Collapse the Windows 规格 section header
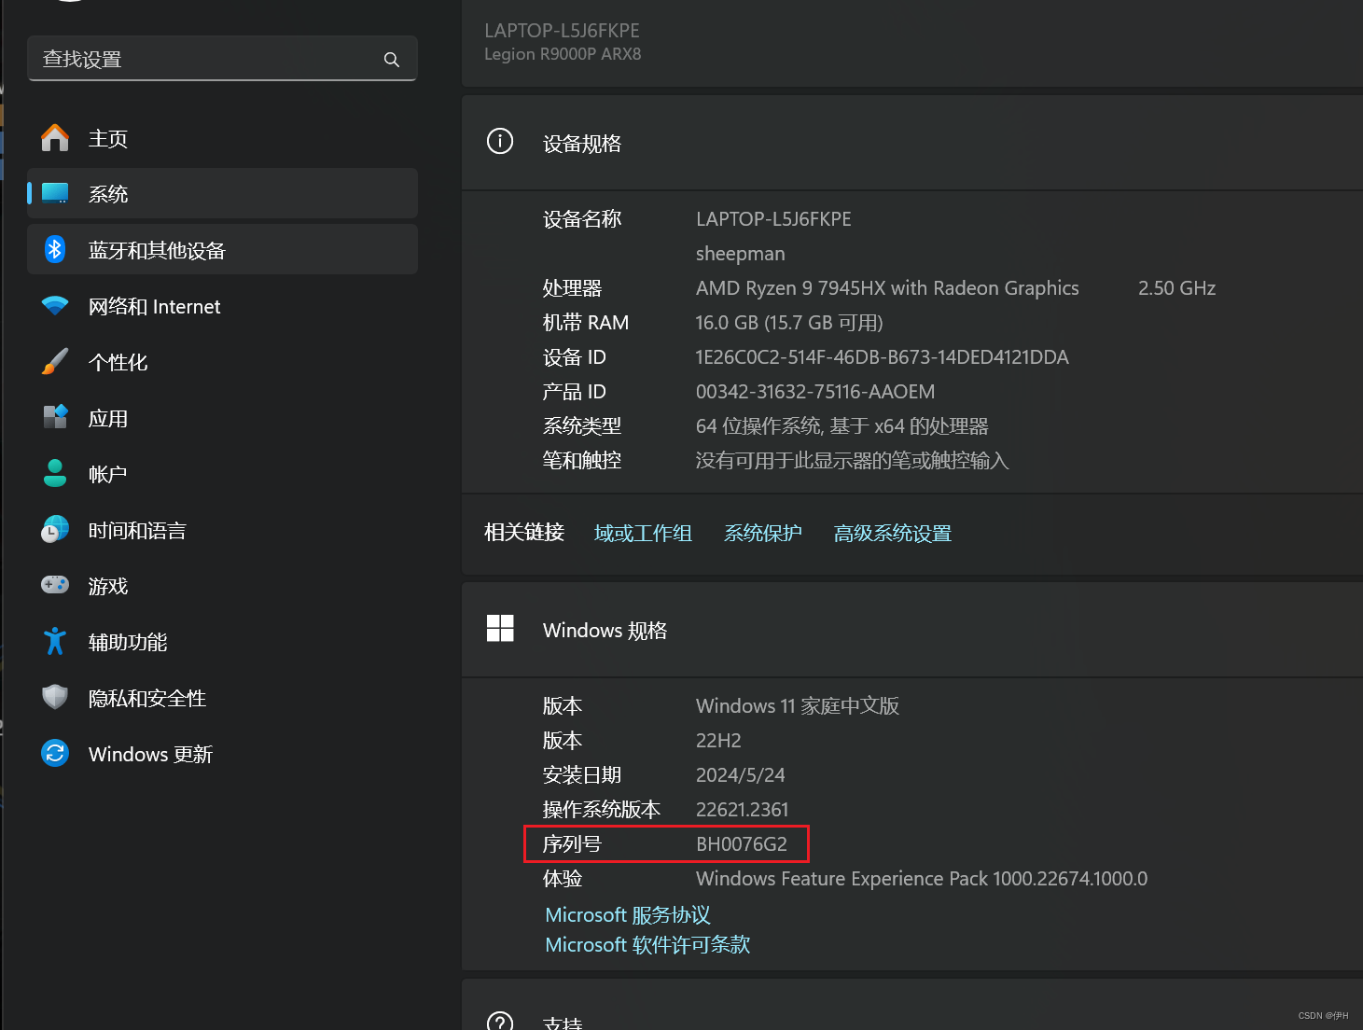Image resolution: width=1363 pixels, height=1030 pixels. [x=912, y=630]
